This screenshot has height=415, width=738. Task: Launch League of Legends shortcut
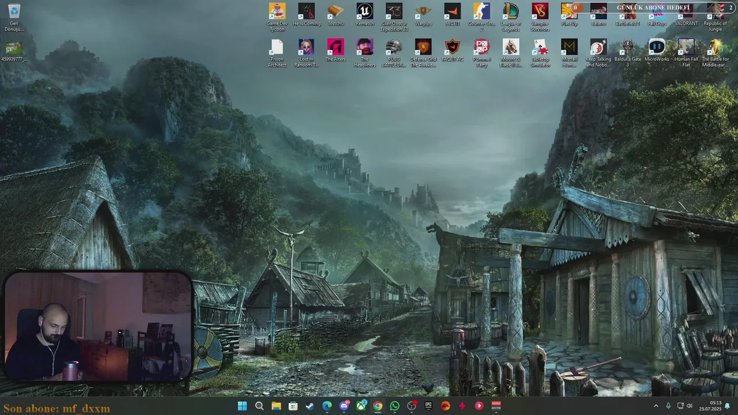pyautogui.click(x=511, y=17)
